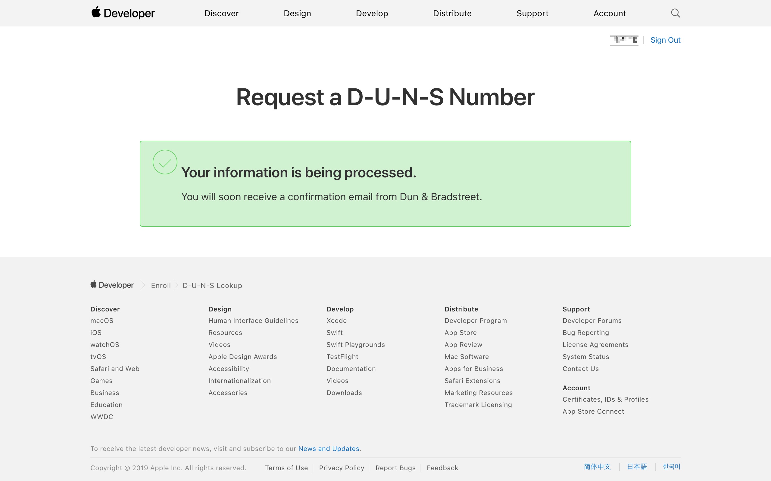This screenshot has height=481, width=771.
Task: Open Apple Design Awards link
Action: point(242,357)
